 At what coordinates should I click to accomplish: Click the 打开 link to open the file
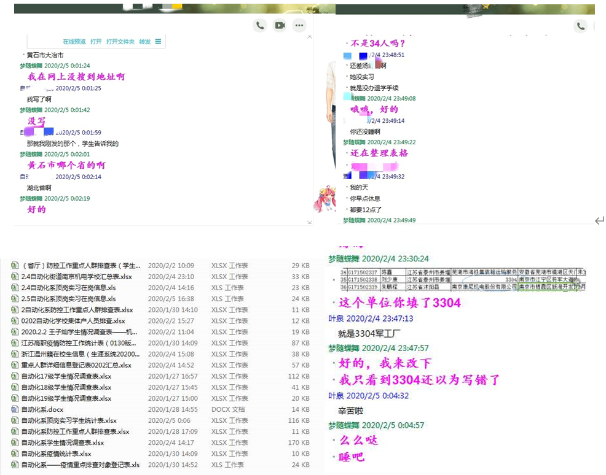[x=96, y=42]
